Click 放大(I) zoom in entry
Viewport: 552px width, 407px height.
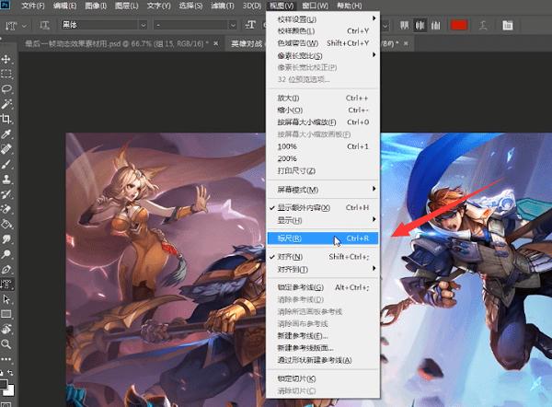322,98
